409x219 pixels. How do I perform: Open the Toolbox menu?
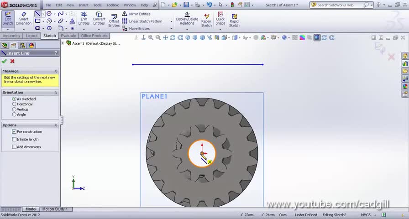pos(113,5)
